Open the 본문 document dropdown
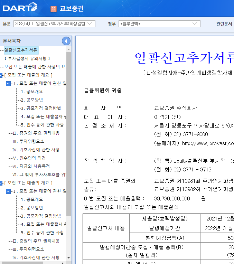The width and height of the screenshot is (234, 264). tap(54, 24)
